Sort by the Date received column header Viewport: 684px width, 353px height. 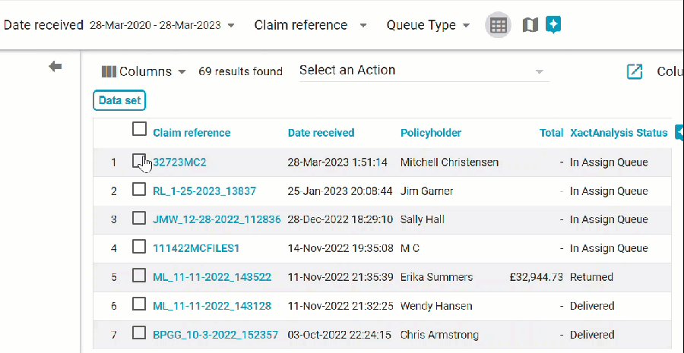point(321,133)
